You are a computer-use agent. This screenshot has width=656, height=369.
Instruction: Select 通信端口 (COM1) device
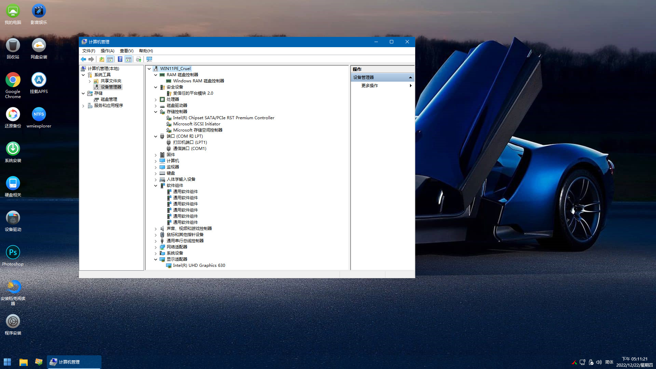189,149
